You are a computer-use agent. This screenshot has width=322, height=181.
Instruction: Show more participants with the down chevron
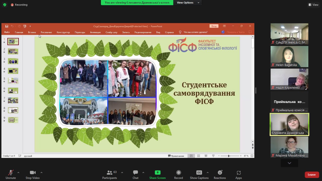289,163
